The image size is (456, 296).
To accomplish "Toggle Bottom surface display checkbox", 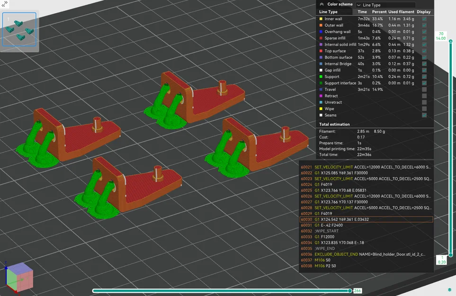I will (424, 57).
